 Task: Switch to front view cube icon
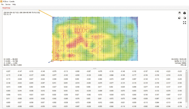click(x=179, y=18)
